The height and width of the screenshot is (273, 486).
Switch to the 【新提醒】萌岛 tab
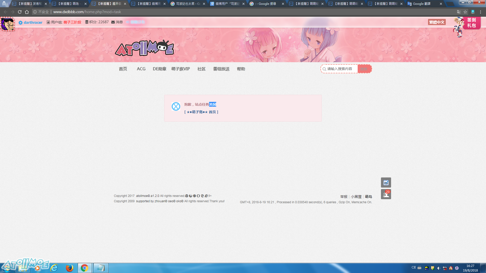[x=69, y=4]
